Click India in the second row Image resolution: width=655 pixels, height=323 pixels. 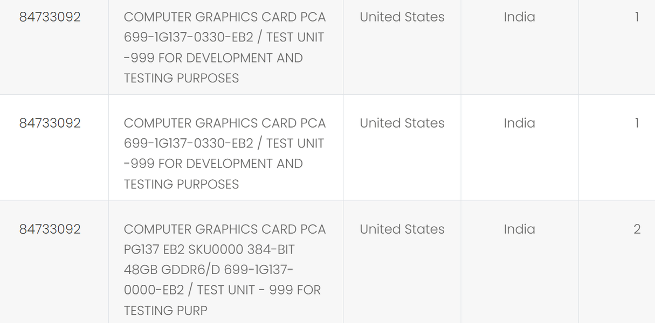click(x=519, y=123)
